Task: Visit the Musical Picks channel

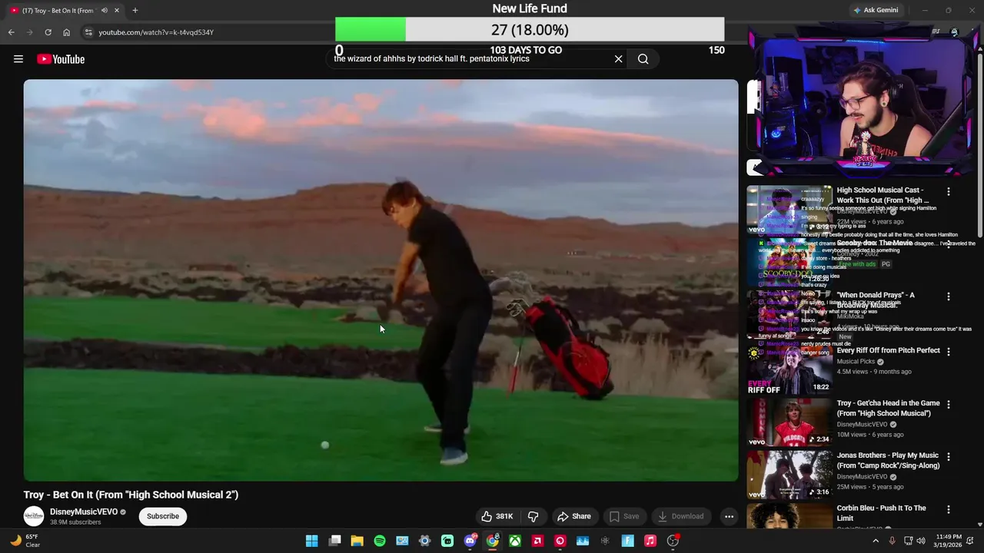Action: pos(856,362)
